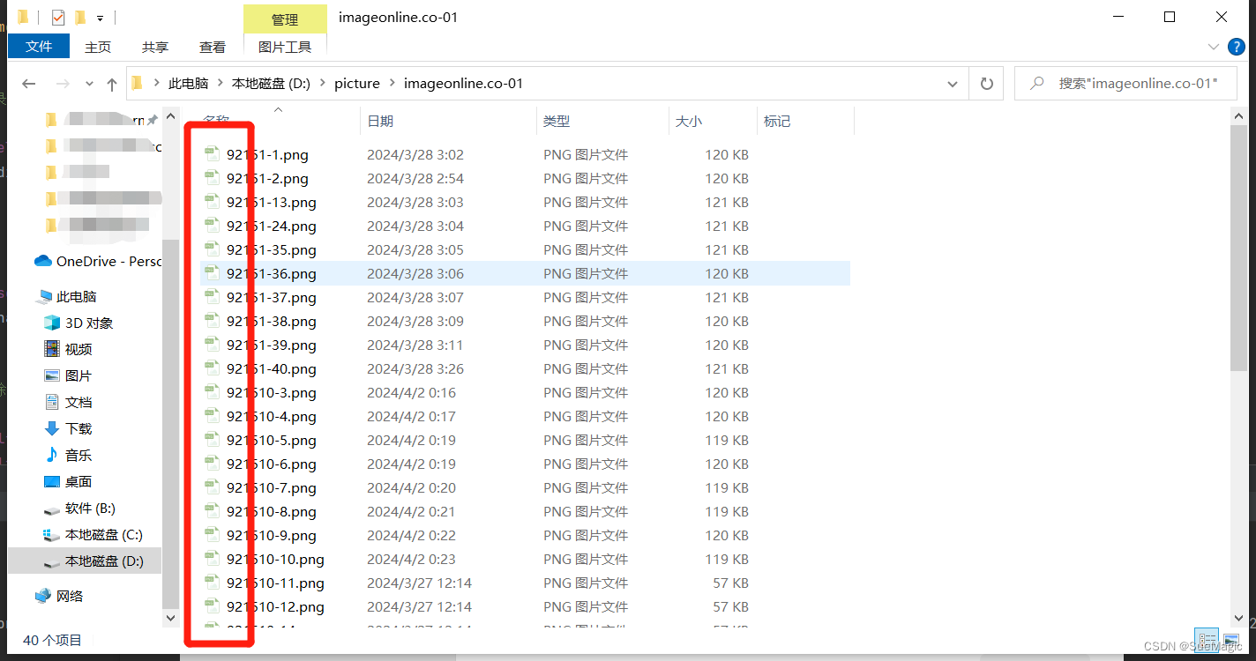Screen dimensions: 1256x661
Task: Click the 2024/3/28 3:26 date cell
Action: pos(415,369)
